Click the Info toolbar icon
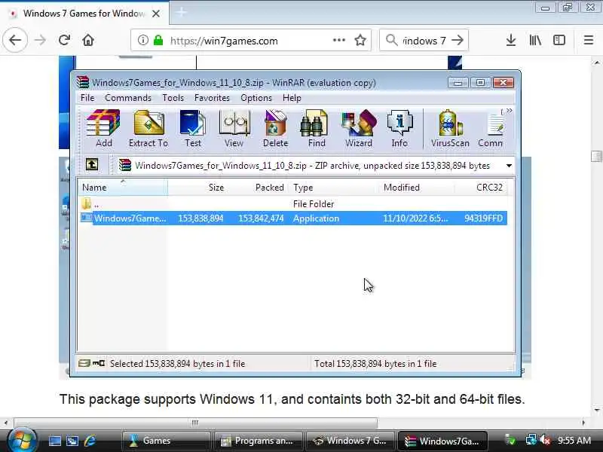The width and height of the screenshot is (603, 452). (399, 128)
